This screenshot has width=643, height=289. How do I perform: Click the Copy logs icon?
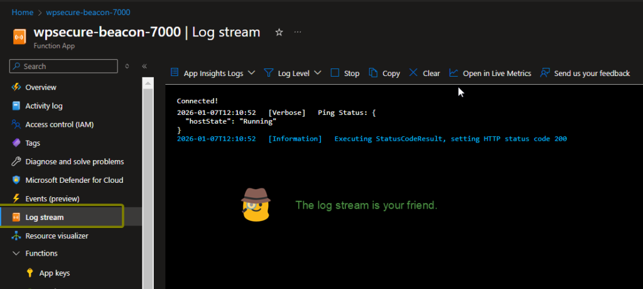373,73
